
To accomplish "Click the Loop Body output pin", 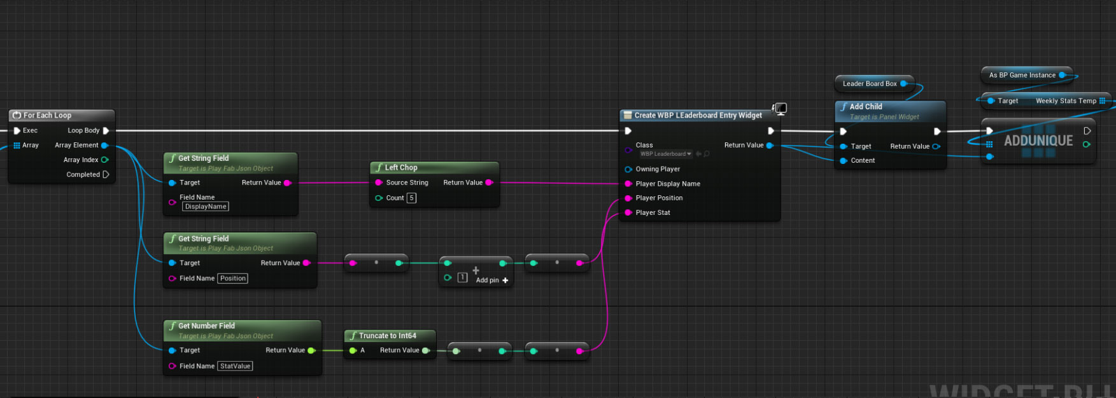I will pos(106,130).
